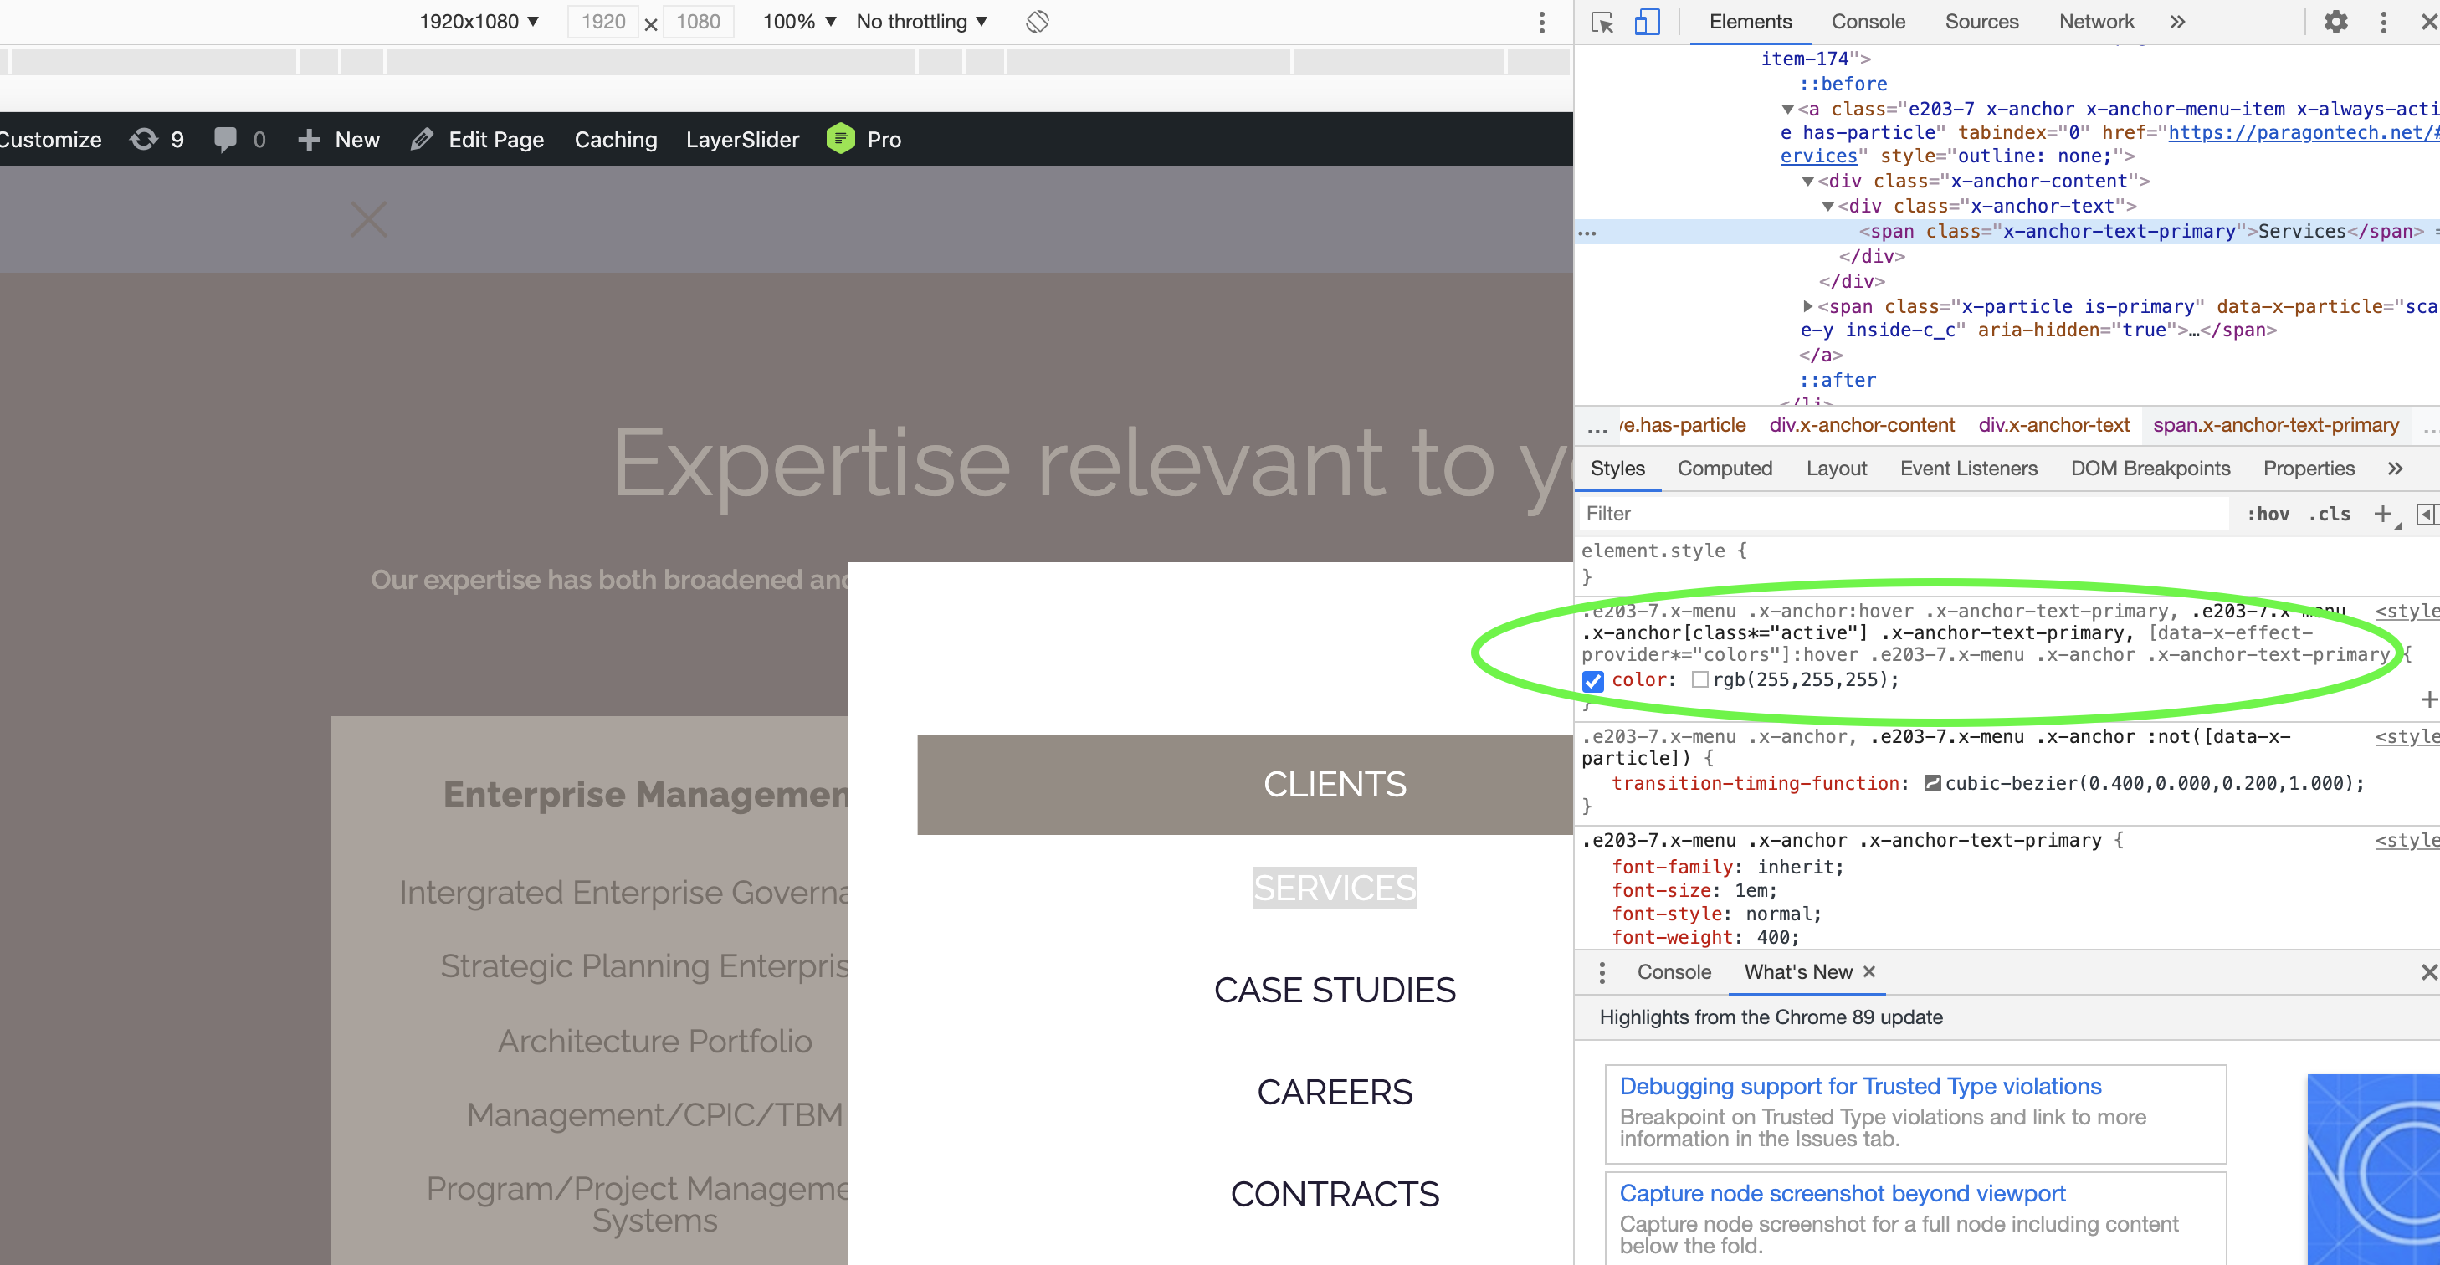Click the rotate device orientation icon
Viewport: 2440px width, 1265px height.
(1038, 22)
